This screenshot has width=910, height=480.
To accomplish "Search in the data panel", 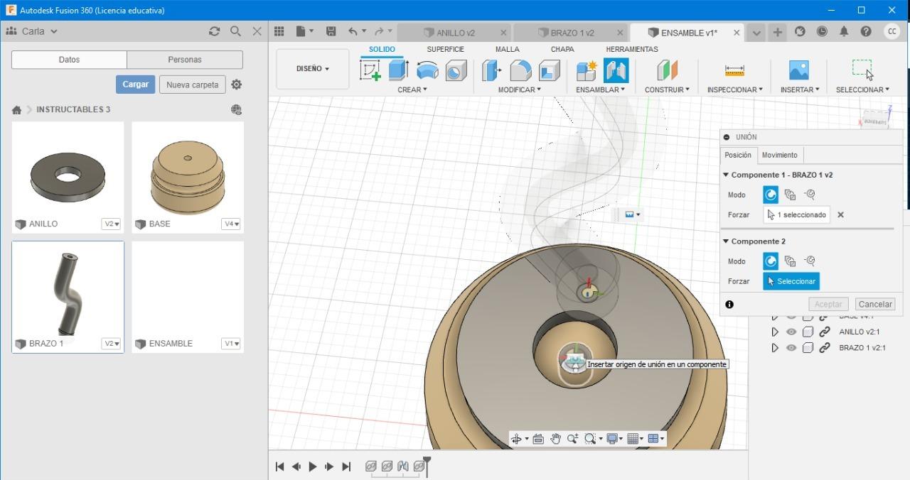I will pos(235,31).
